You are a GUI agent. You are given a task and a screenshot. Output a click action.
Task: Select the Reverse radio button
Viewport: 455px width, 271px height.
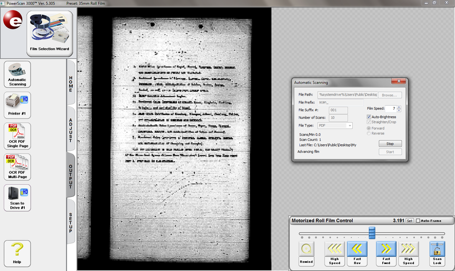(x=369, y=133)
